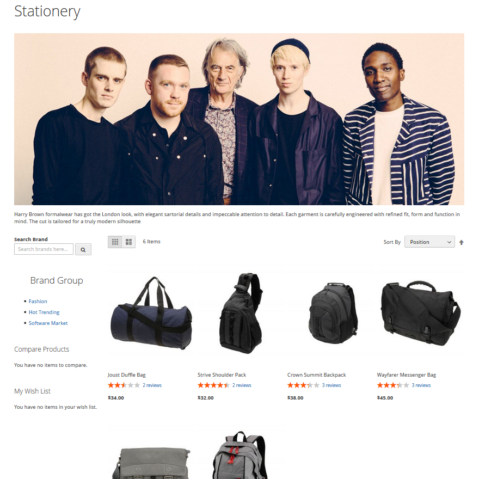The width and height of the screenshot is (479, 479).
Task: Click the Wayfarer Messenger Bag star rating
Action: pyautogui.click(x=393, y=385)
